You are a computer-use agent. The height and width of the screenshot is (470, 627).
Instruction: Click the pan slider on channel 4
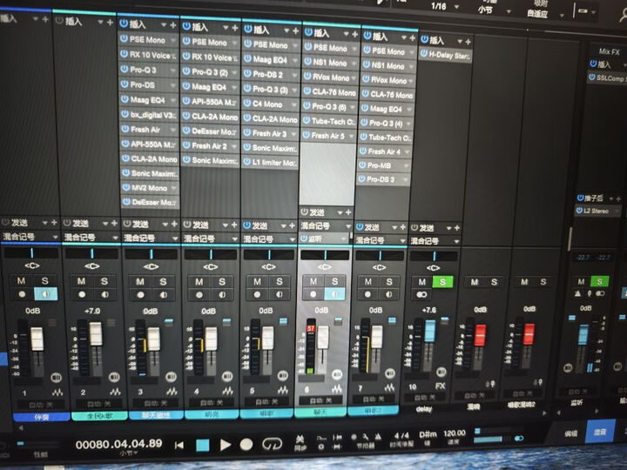click(211, 254)
